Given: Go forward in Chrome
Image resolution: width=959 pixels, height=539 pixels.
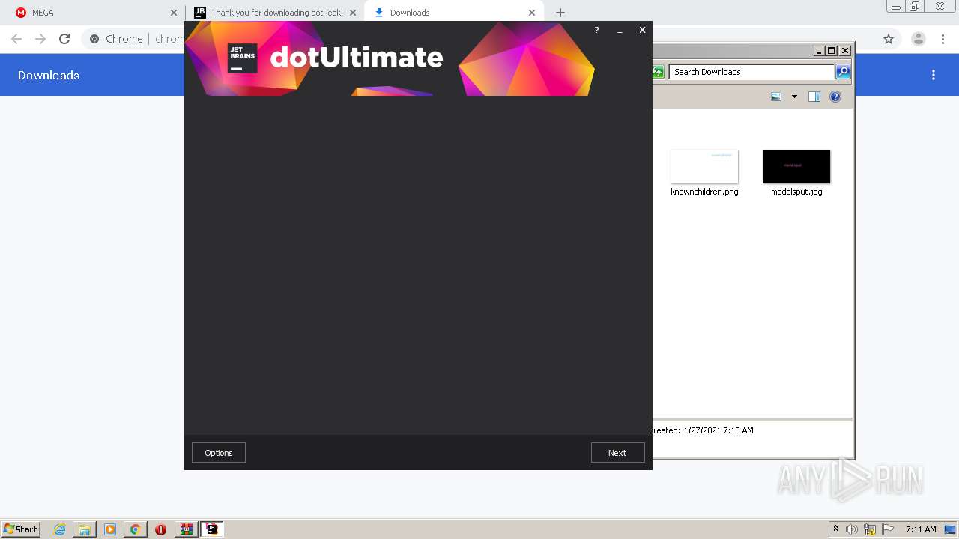Looking at the screenshot, I should point(40,39).
